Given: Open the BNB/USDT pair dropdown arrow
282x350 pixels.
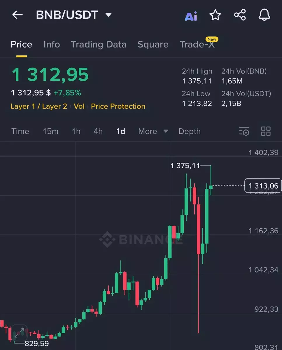Looking at the screenshot, I should pos(108,15).
